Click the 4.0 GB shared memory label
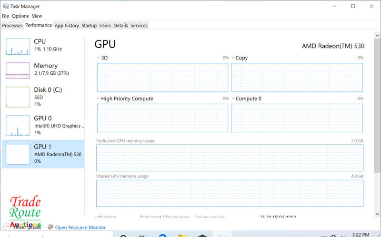The height and width of the screenshot is (237, 381). click(x=357, y=176)
